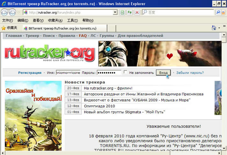
Task: Open the search provider dropdown arrow
Action: coord(223,12)
